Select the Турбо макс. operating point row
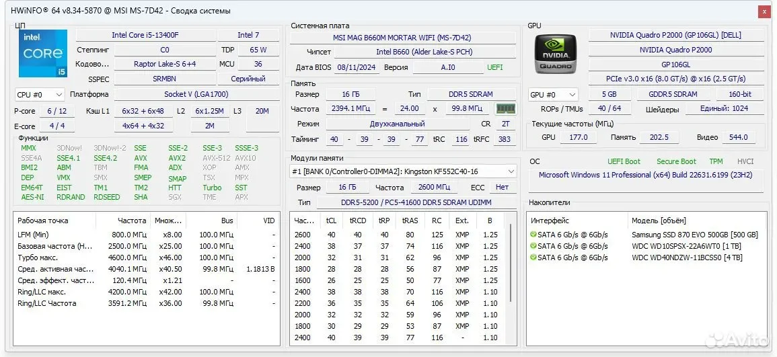Viewport: 777px width, 357px height. click(146, 257)
